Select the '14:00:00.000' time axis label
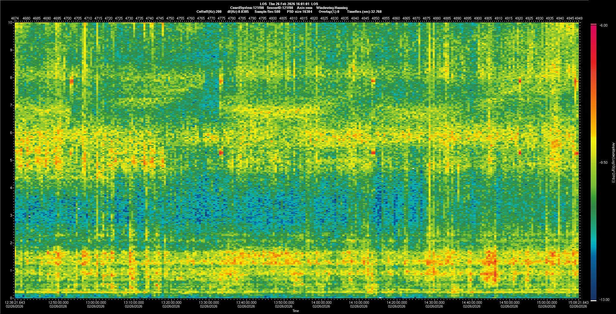The width and height of the screenshot is (616, 314). [x=321, y=302]
